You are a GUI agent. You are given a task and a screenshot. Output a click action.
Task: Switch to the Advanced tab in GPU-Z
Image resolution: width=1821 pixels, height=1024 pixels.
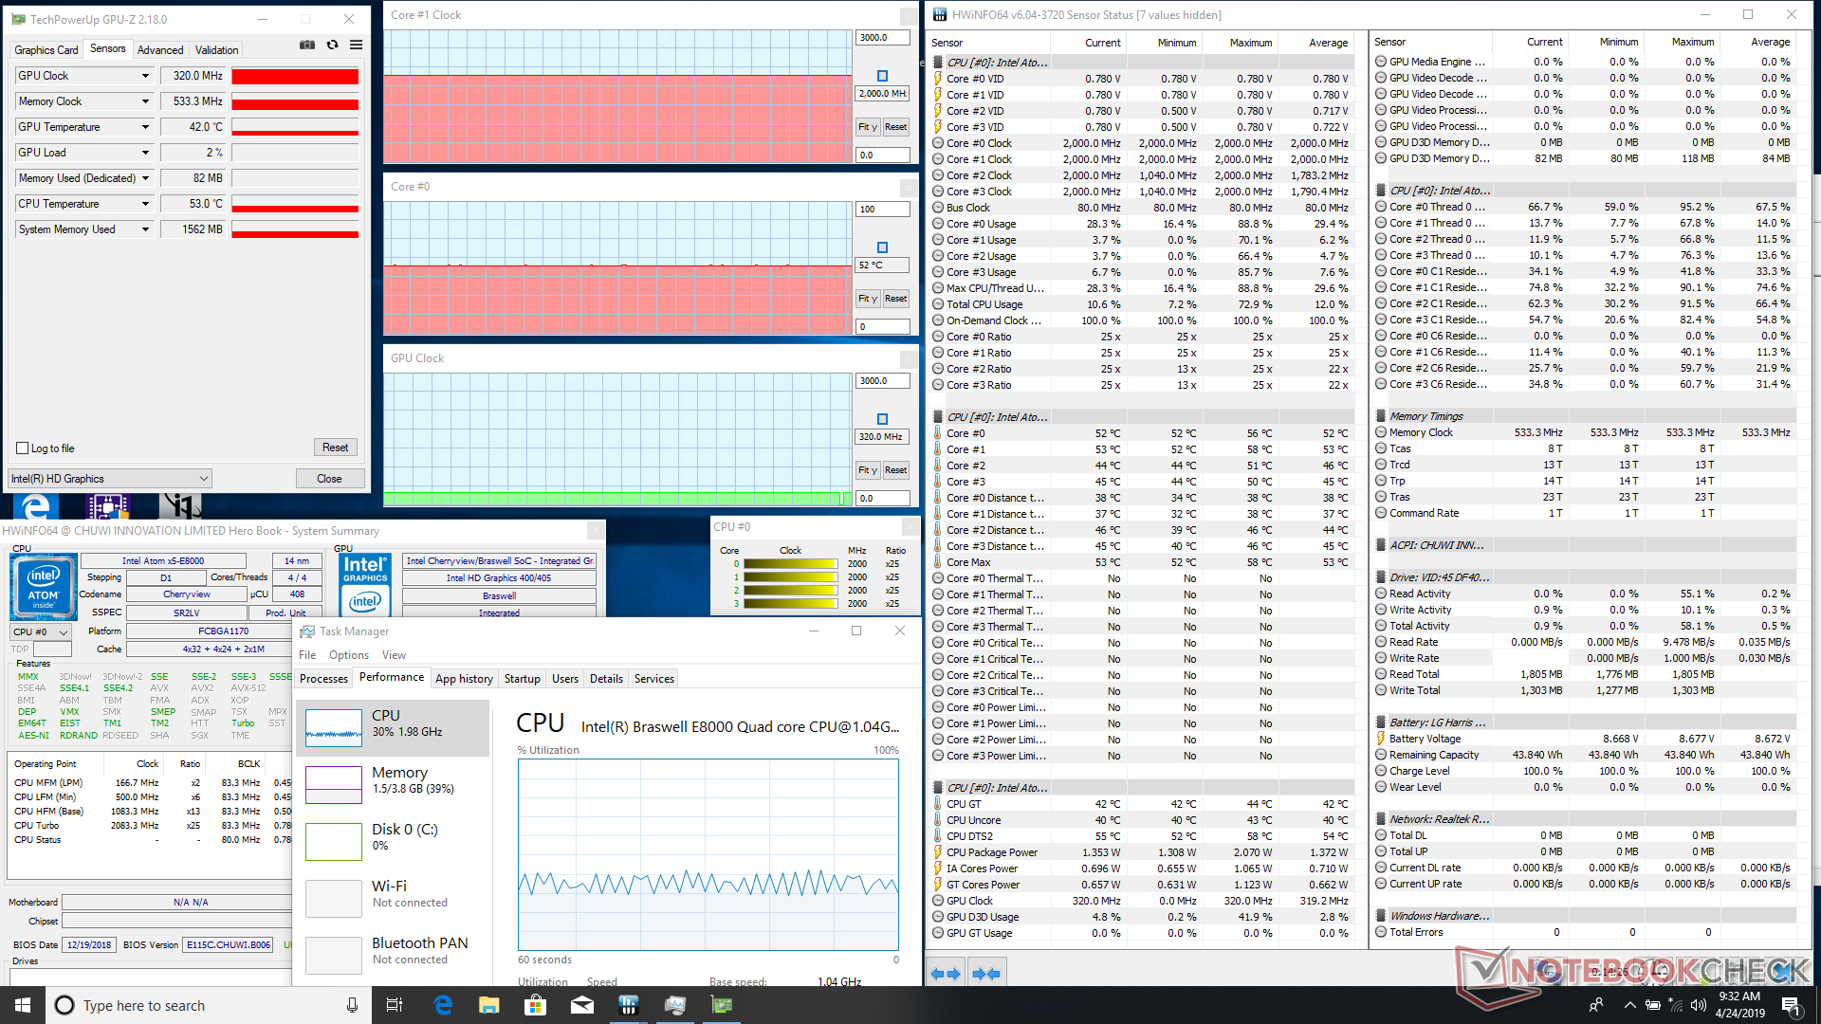click(160, 50)
